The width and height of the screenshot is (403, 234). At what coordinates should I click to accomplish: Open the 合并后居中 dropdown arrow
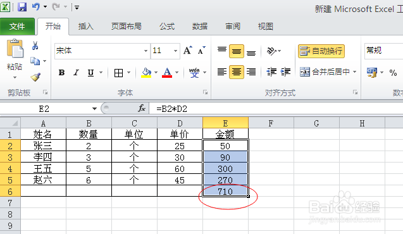[x=355, y=72]
